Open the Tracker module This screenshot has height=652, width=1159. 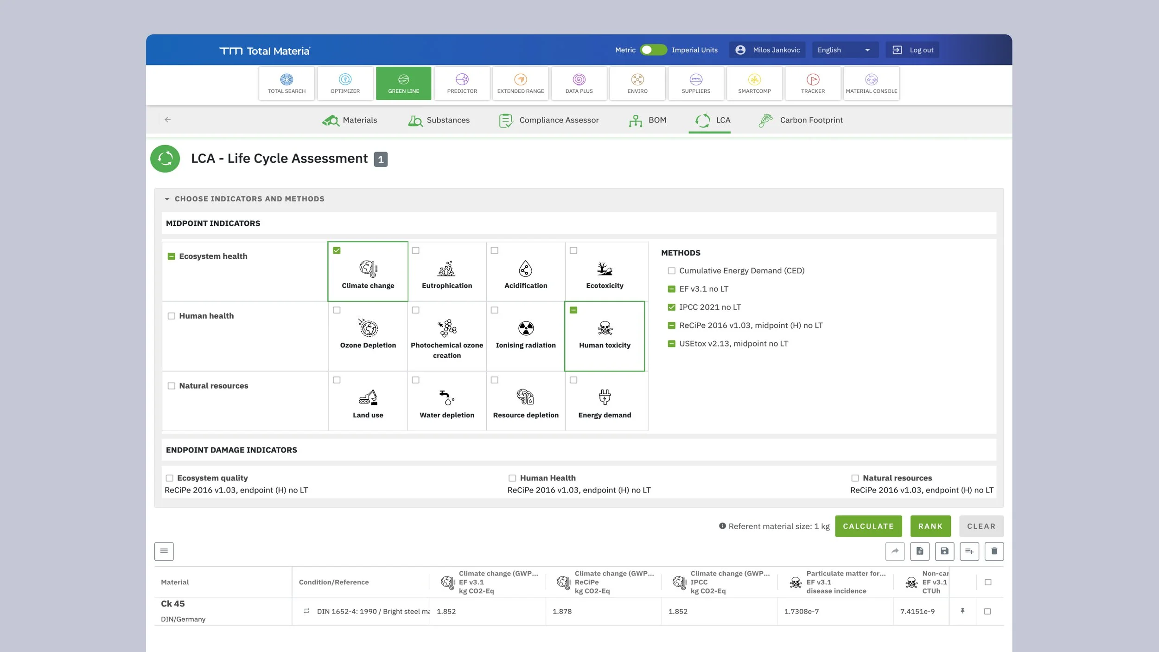click(x=813, y=83)
